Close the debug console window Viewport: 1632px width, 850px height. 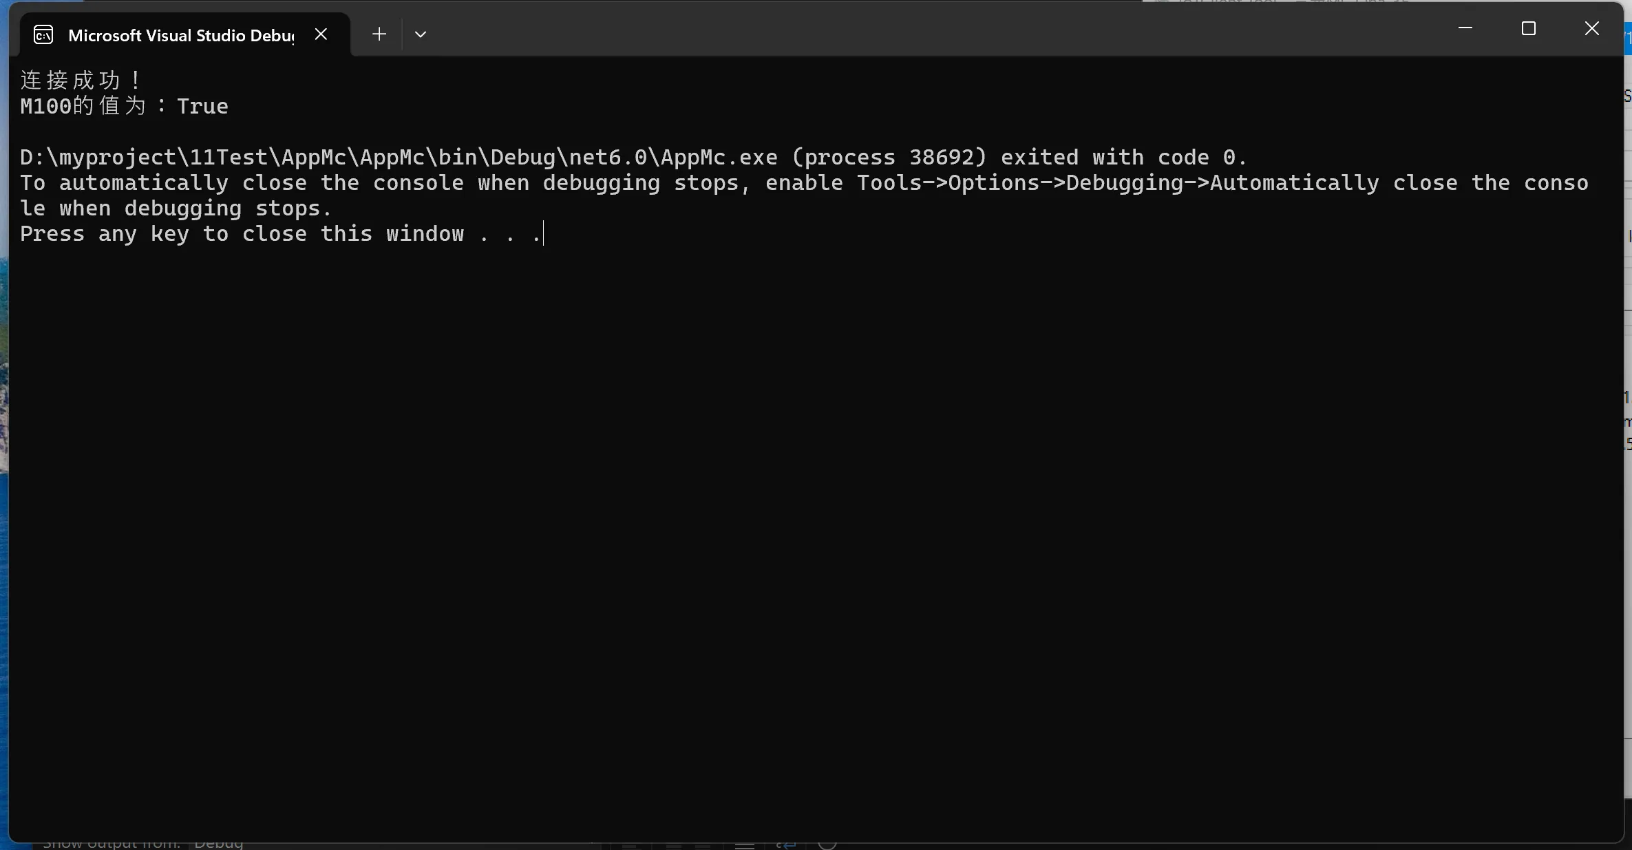tap(1592, 28)
